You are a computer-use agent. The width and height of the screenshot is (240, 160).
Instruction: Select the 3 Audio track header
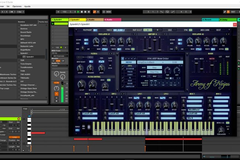95,20
